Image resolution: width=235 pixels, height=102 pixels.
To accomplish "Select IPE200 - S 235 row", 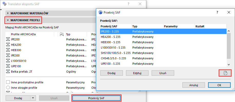I will (163, 31).
